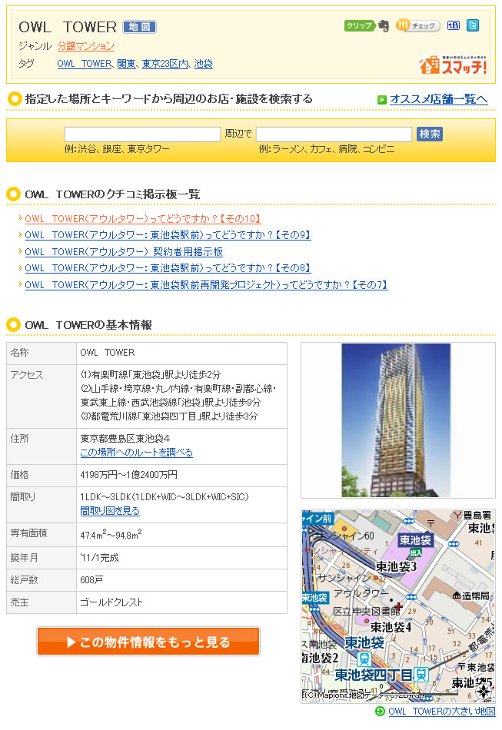Click the 東池袋 station icon on map
Image resolution: width=502 pixels, height=730 pixels.
coord(364,659)
